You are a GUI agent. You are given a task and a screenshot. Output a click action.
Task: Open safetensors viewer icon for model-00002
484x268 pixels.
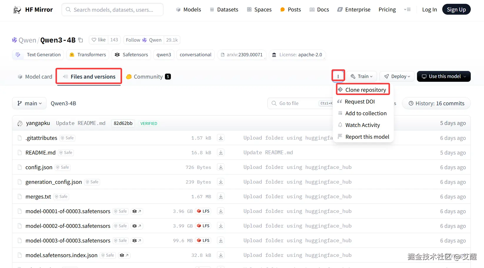tap(137, 226)
